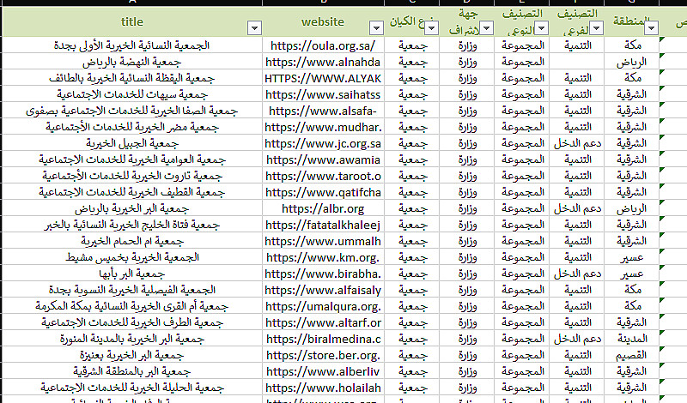Select the جمعية تاروت الخيرية title cell
The image size is (687, 403).
(x=132, y=176)
